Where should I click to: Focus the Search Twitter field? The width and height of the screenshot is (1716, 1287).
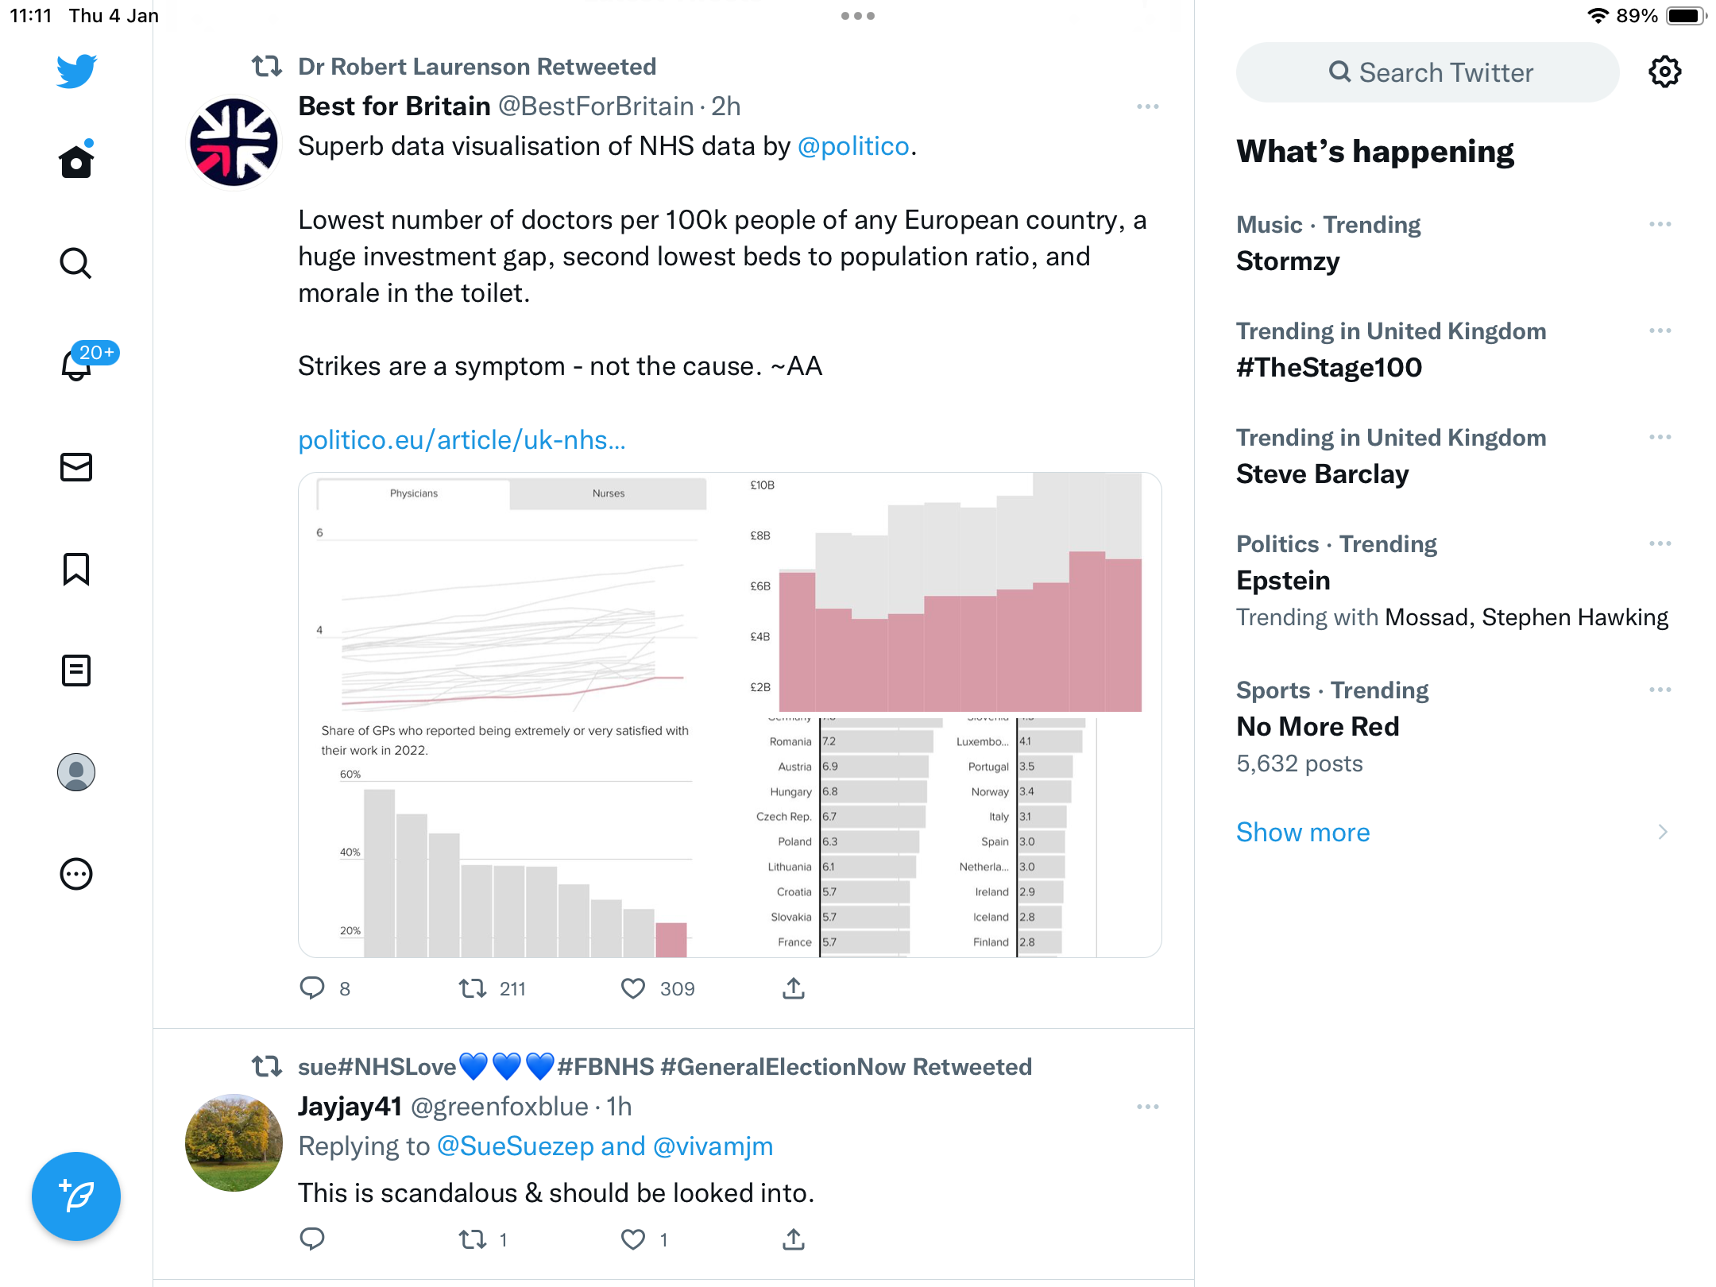coord(1428,72)
